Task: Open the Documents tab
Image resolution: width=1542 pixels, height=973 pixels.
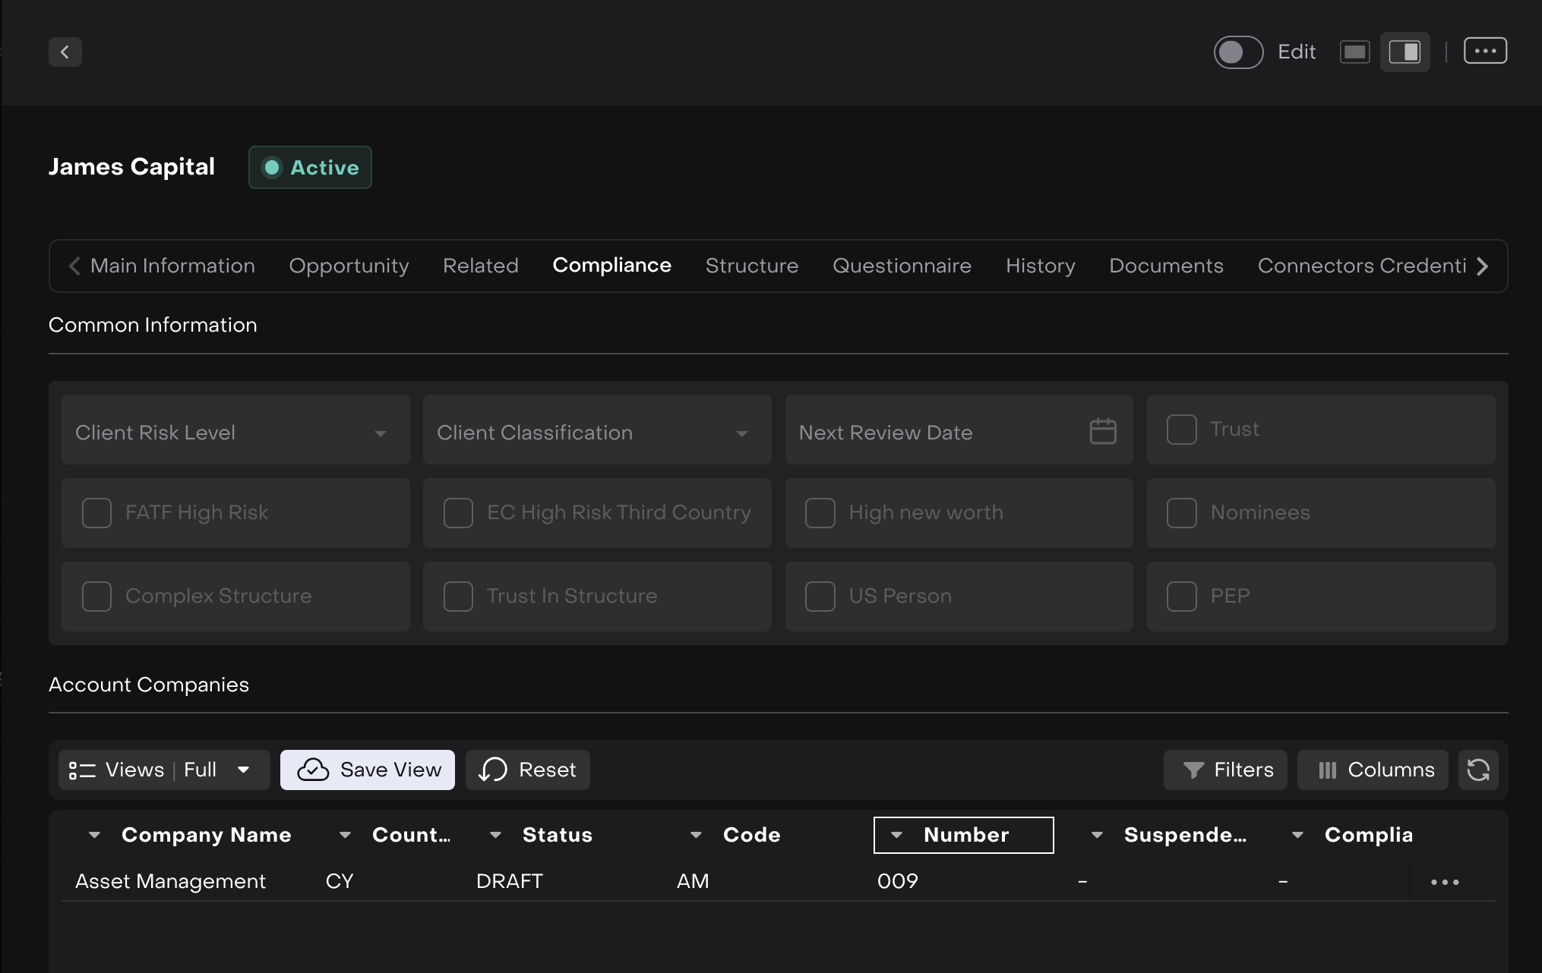Action: pos(1166,266)
